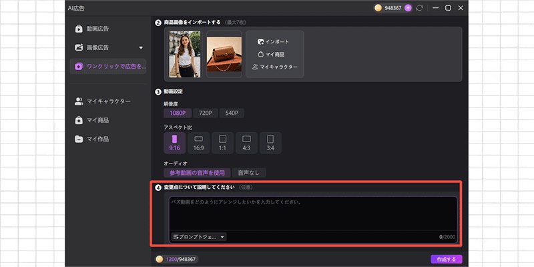
Task: Open マイキャラクター in the sidebar
Action: pyautogui.click(x=108, y=101)
